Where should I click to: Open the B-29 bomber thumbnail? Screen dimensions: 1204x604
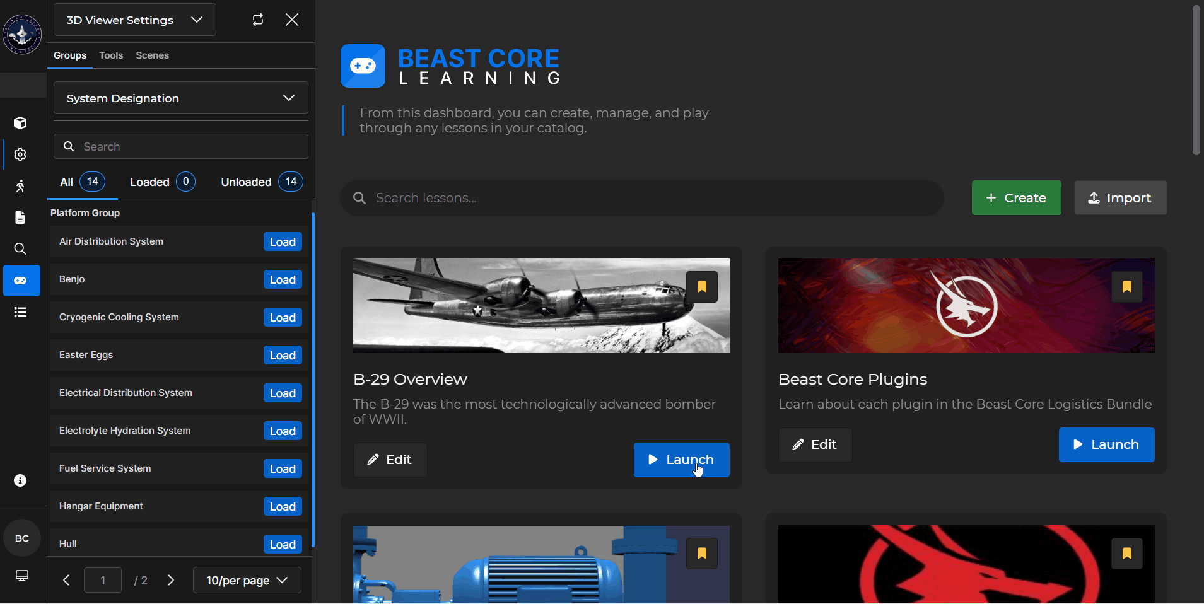click(x=541, y=306)
